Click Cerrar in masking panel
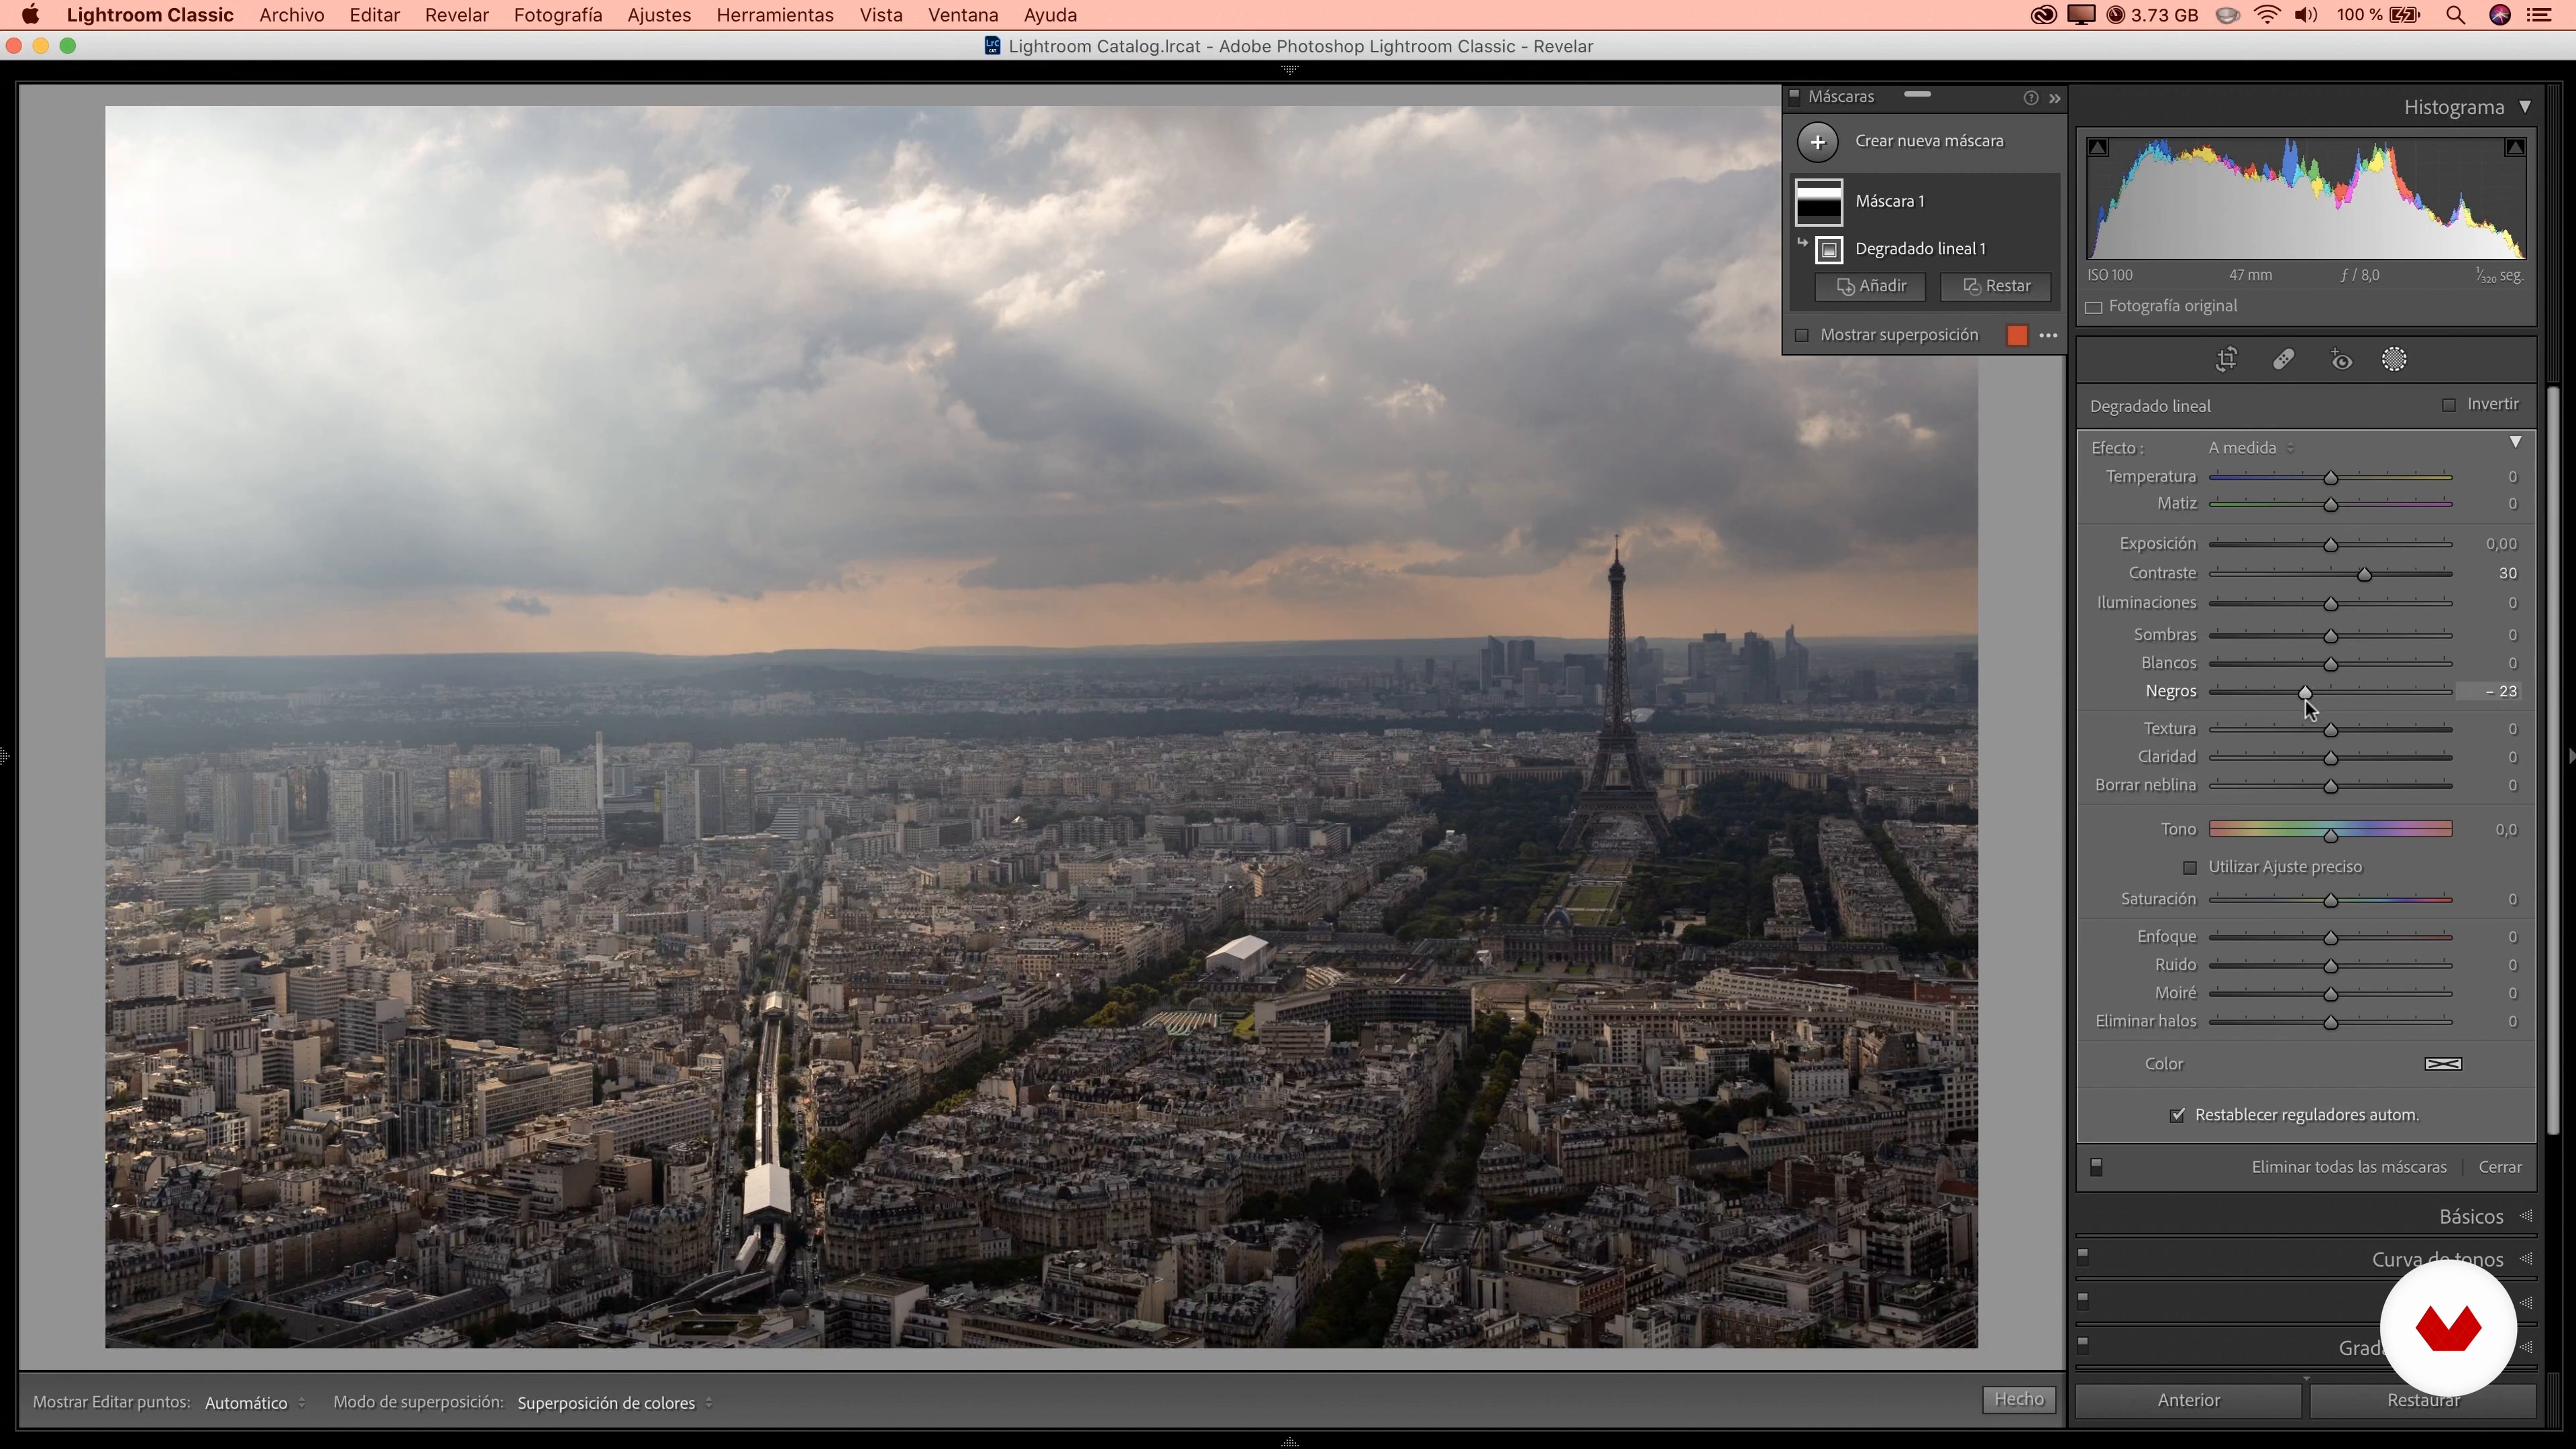 coord(2499,1167)
